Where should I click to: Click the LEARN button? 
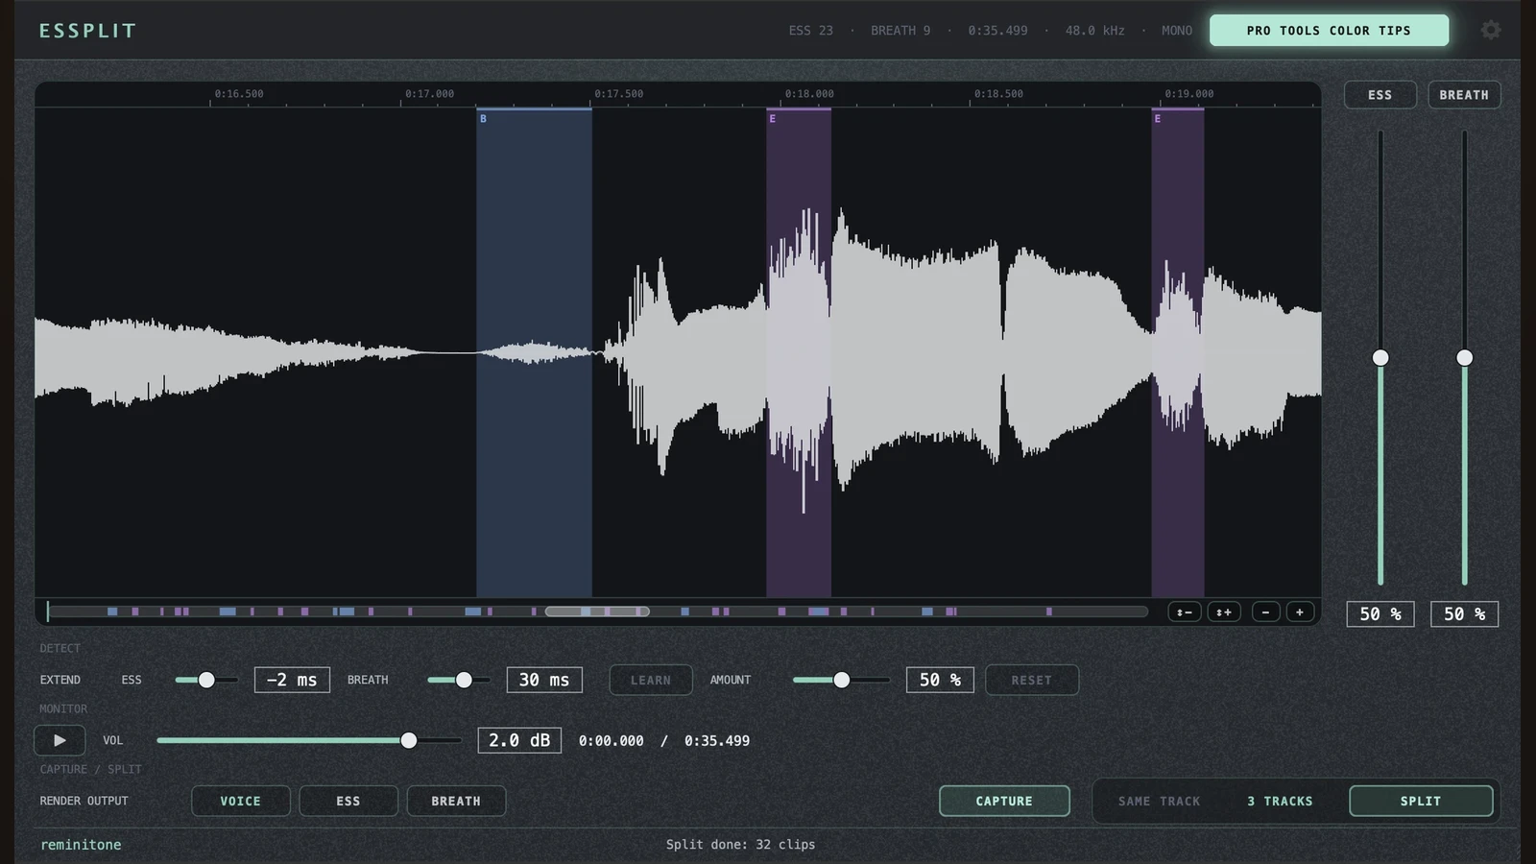point(651,680)
